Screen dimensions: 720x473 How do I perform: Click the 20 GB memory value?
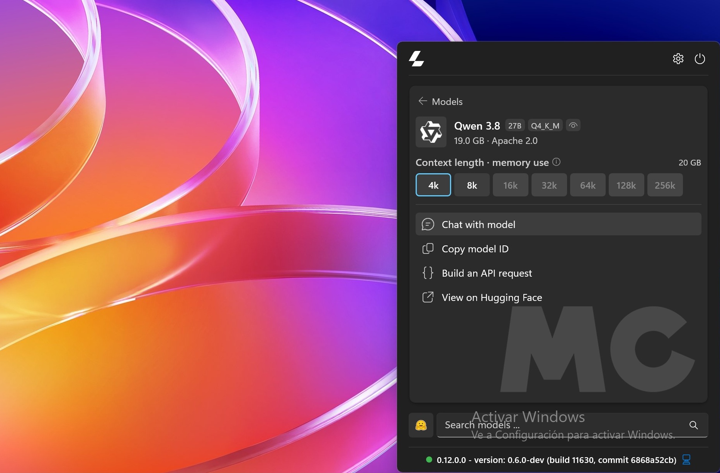click(x=690, y=162)
